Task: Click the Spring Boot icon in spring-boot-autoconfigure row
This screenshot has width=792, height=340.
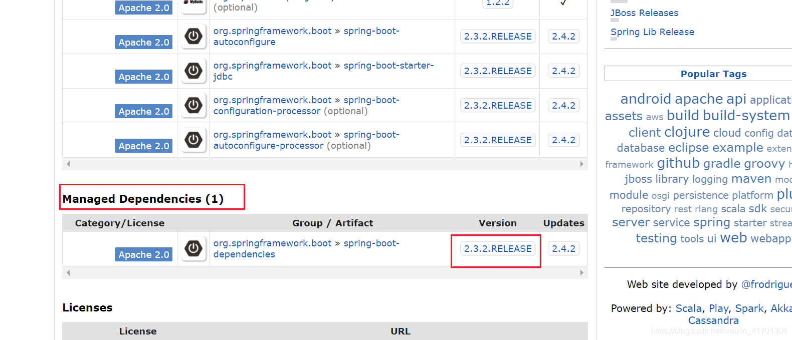Action: click(x=193, y=37)
